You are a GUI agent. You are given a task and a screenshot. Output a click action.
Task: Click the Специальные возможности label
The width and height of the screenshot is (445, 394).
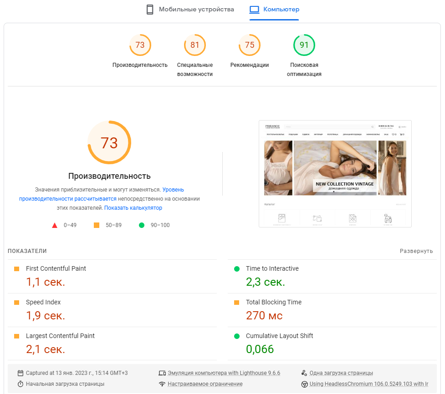pos(194,70)
